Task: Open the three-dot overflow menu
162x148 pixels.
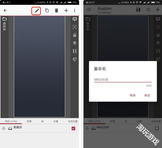Action: pyautogui.click(x=75, y=11)
